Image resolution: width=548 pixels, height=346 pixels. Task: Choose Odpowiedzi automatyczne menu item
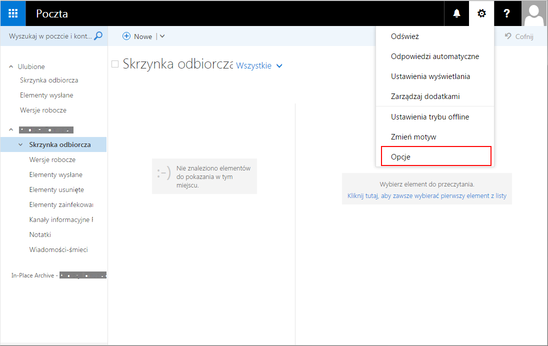point(435,56)
